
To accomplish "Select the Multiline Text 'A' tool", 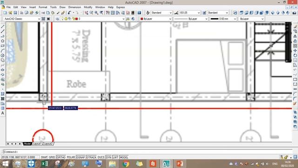I will (3, 113).
